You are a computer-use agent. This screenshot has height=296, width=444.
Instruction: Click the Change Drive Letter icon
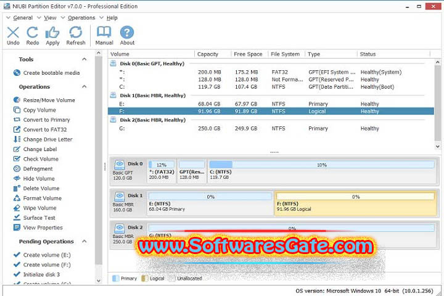point(17,139)
